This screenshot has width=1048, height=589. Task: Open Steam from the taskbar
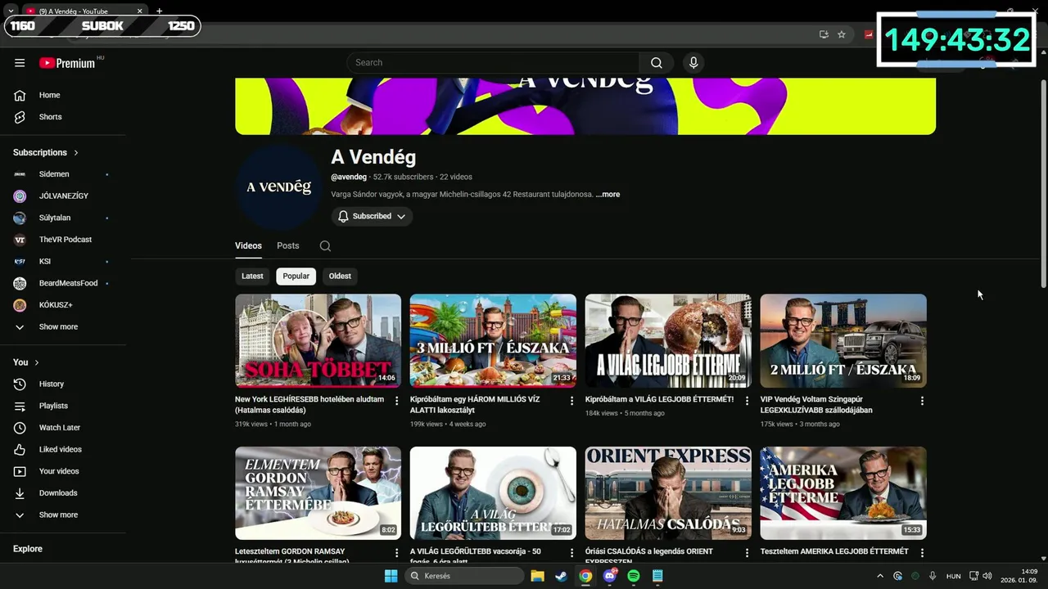[x=561, y=576]
